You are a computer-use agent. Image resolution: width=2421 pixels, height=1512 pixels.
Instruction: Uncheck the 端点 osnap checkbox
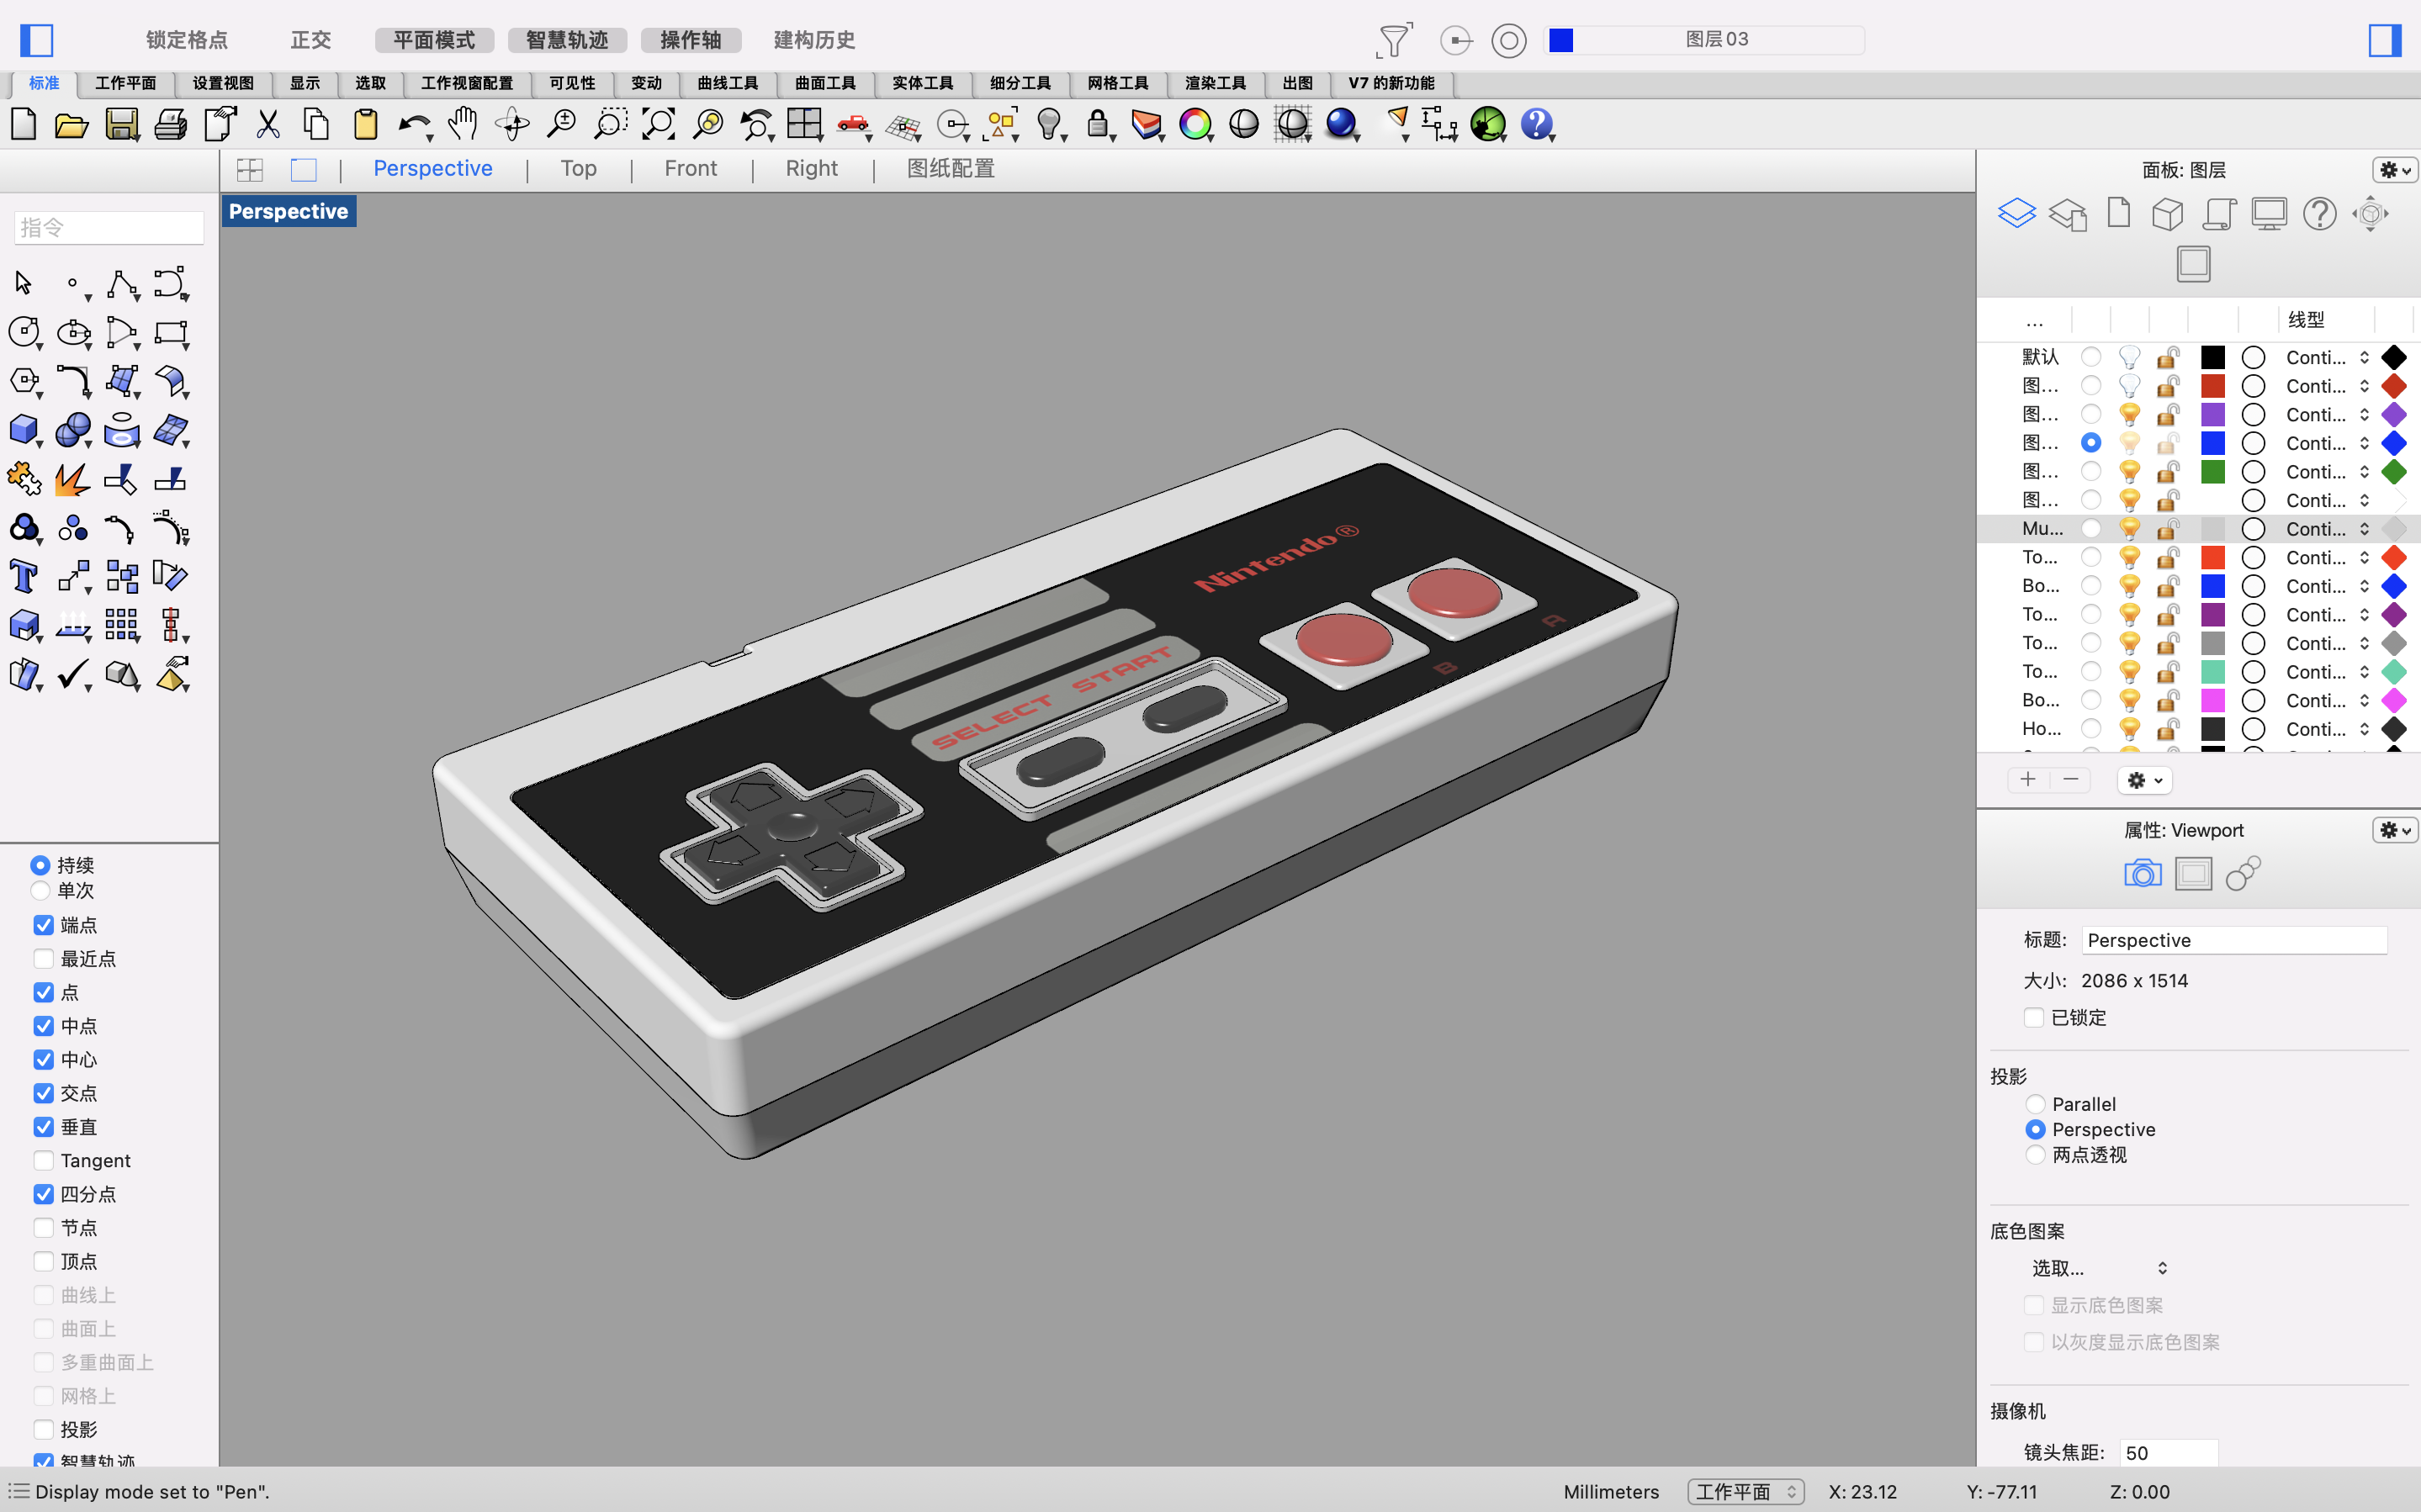44,925
